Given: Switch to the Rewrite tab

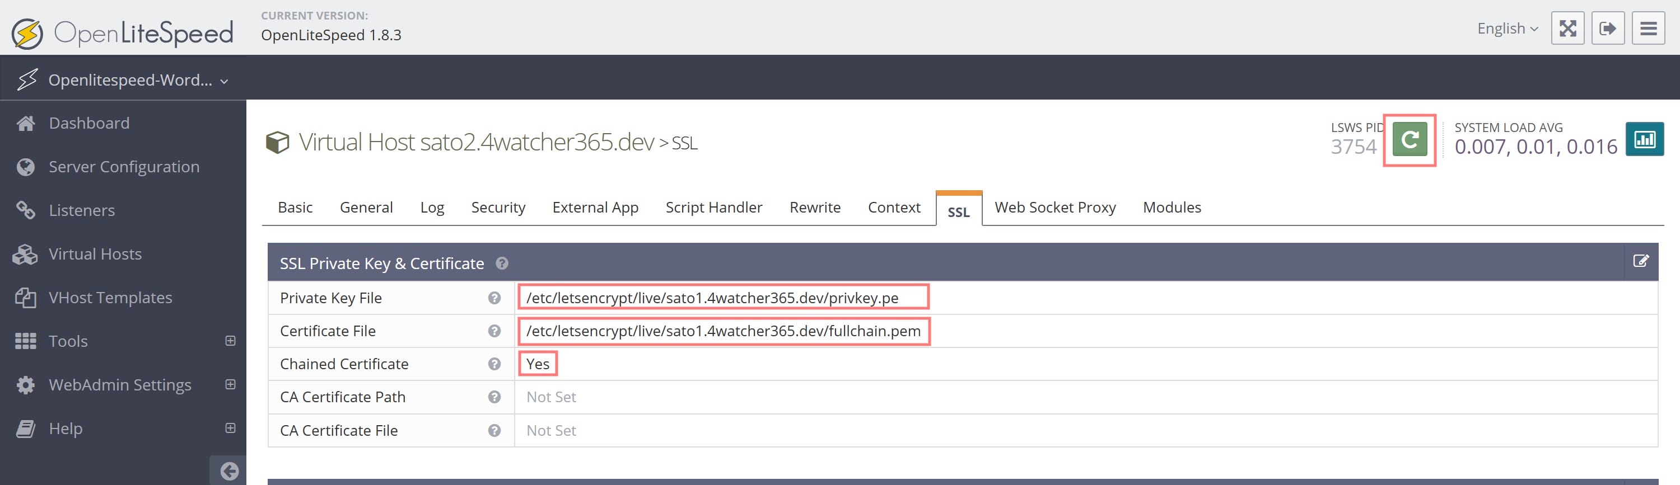Looking at the screenshot, I should [815, 208].
